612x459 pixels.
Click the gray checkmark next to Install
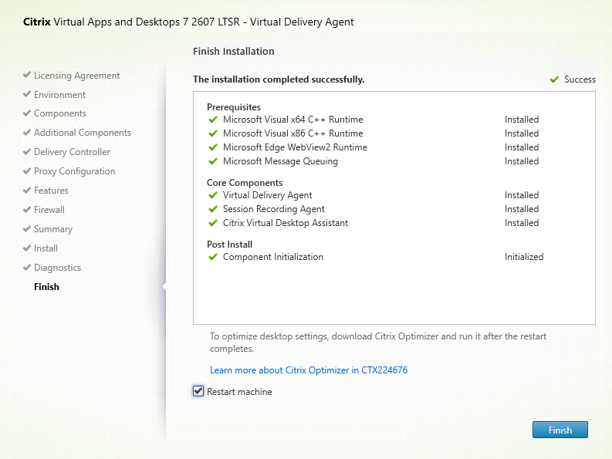click(27, 248)
